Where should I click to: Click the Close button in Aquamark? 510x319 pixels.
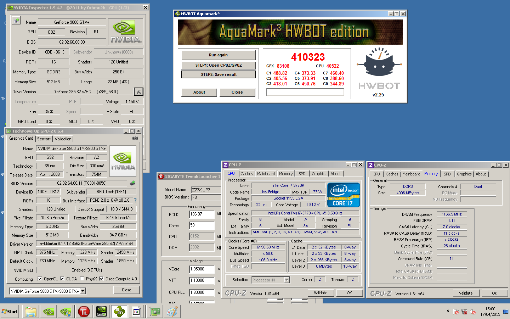coord(237,92)
